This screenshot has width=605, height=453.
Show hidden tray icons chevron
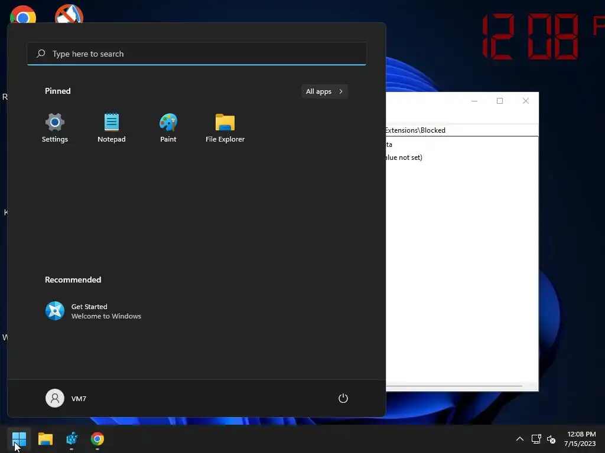click(520, 439)
